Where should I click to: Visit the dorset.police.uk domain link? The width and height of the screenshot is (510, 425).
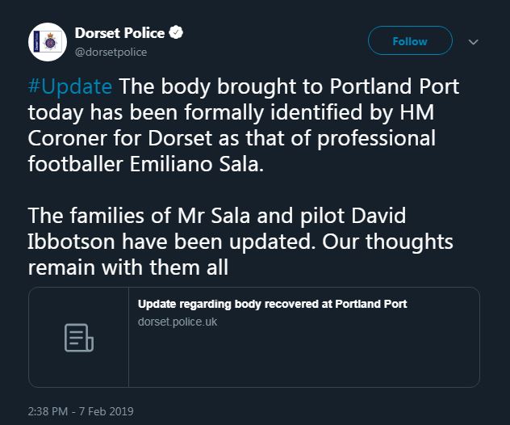[x=178, y=322]
